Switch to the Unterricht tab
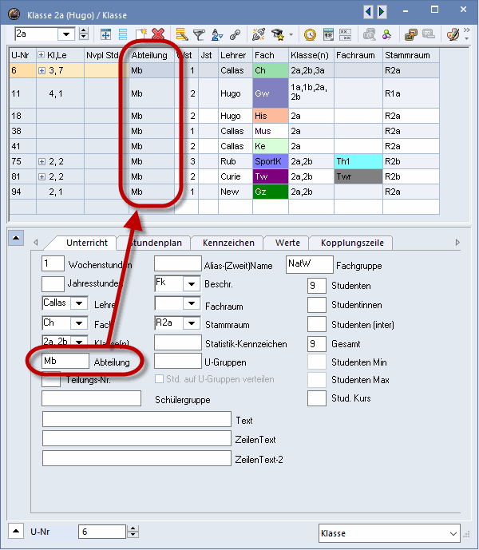The image size is (479, 550). [x=87, y=243]
